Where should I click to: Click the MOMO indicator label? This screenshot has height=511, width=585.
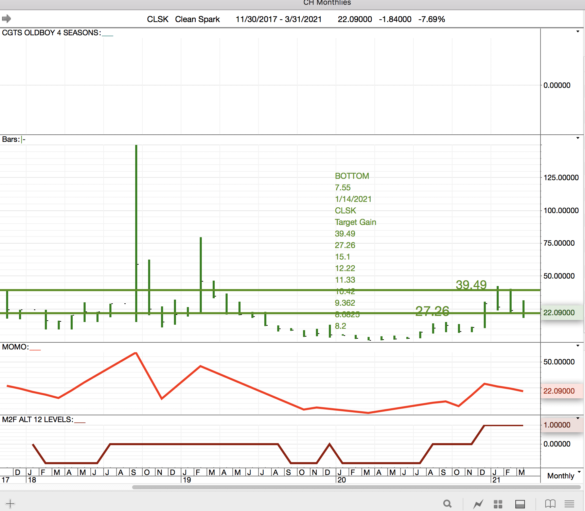(15, 347)
